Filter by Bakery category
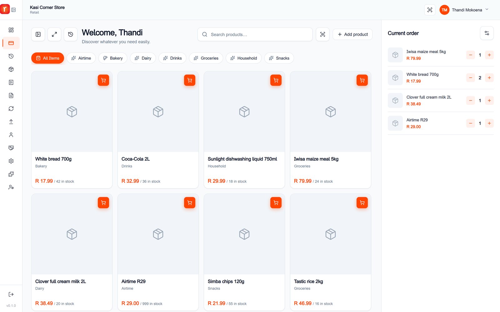 (x=113, y=58)
